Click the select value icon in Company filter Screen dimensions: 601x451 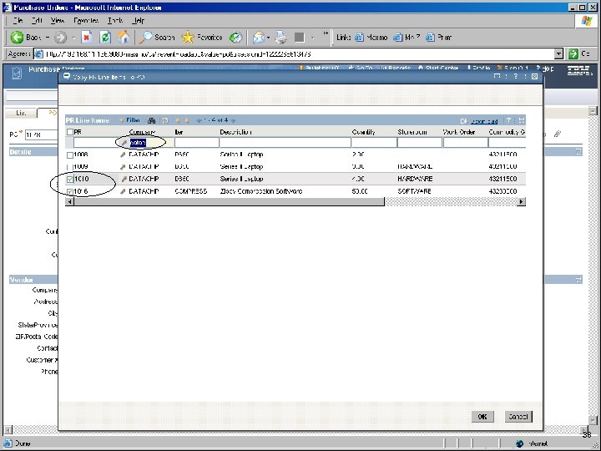coord(124,143)
